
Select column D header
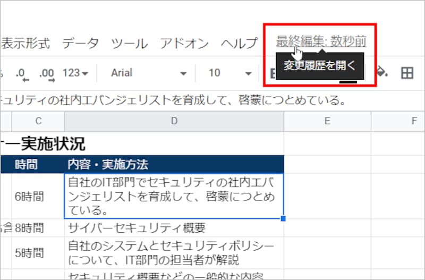(174, 121)
